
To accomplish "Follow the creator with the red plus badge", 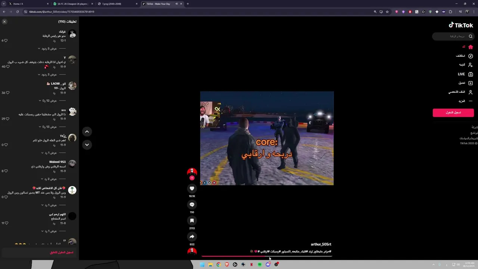I will (192, 178).
